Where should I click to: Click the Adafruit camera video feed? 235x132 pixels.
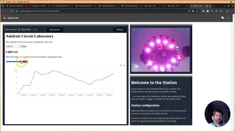160,50
